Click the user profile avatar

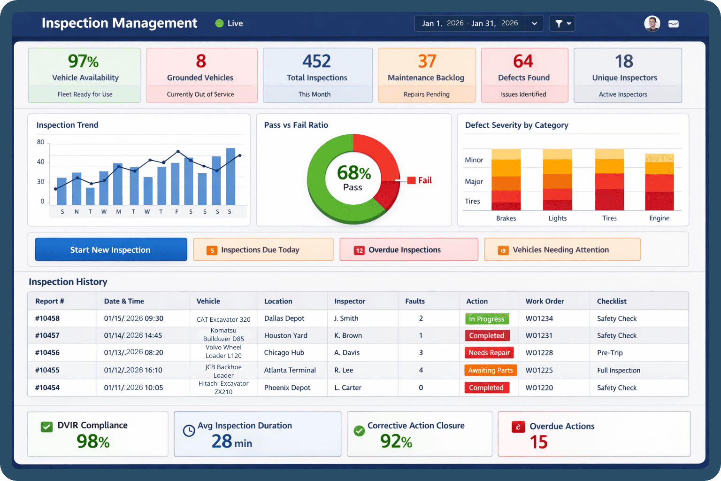652,23
